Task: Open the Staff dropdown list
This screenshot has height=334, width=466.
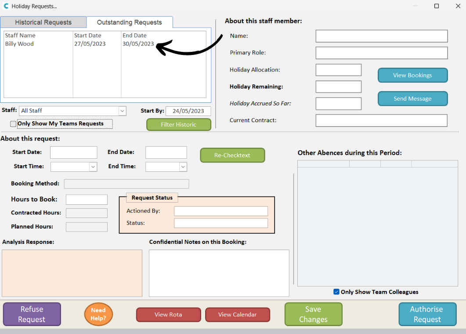Action: click(x=122, y=111)
